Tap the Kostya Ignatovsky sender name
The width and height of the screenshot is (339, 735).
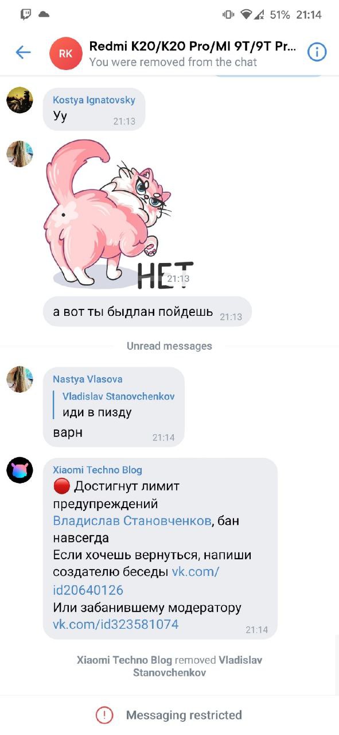94,100
